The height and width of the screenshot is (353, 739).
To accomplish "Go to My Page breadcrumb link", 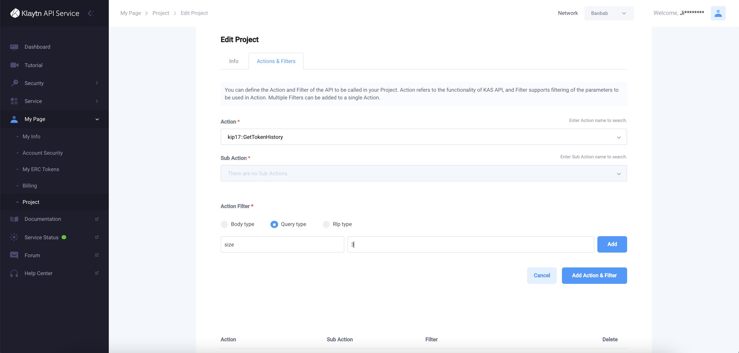I will (131, 13).
